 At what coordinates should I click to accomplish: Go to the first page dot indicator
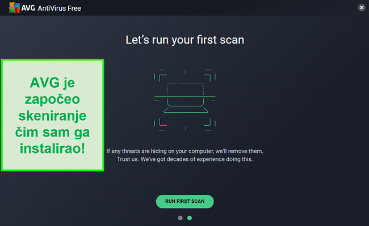coord(181,218)
